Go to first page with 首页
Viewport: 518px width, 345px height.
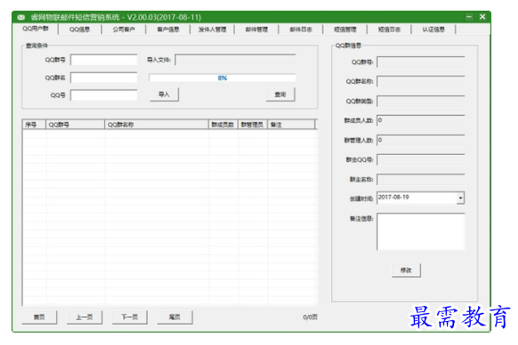tap(39, 317)
